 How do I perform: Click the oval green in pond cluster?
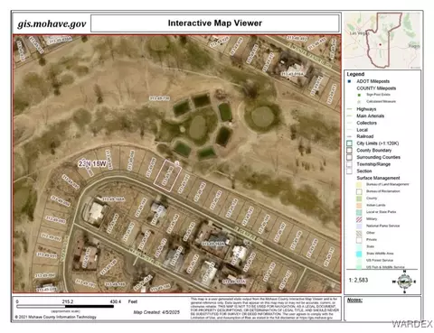tap(197, 127)
